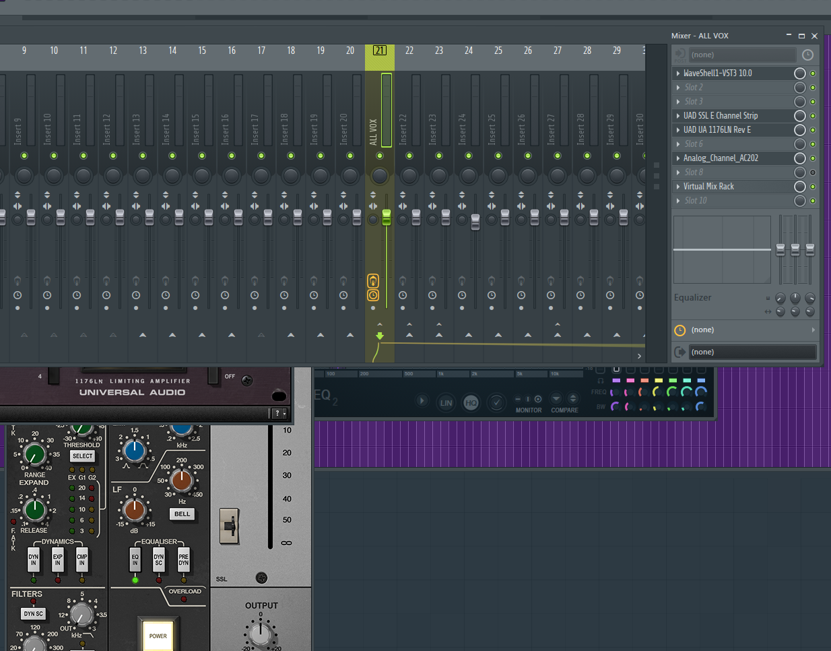The image size is (831, 651).
Task: Select the Insert 22 mixer track
Action: pos(403,129)
